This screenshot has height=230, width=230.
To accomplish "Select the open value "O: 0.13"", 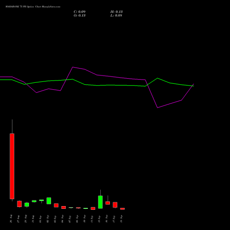I will pos(80,16).
